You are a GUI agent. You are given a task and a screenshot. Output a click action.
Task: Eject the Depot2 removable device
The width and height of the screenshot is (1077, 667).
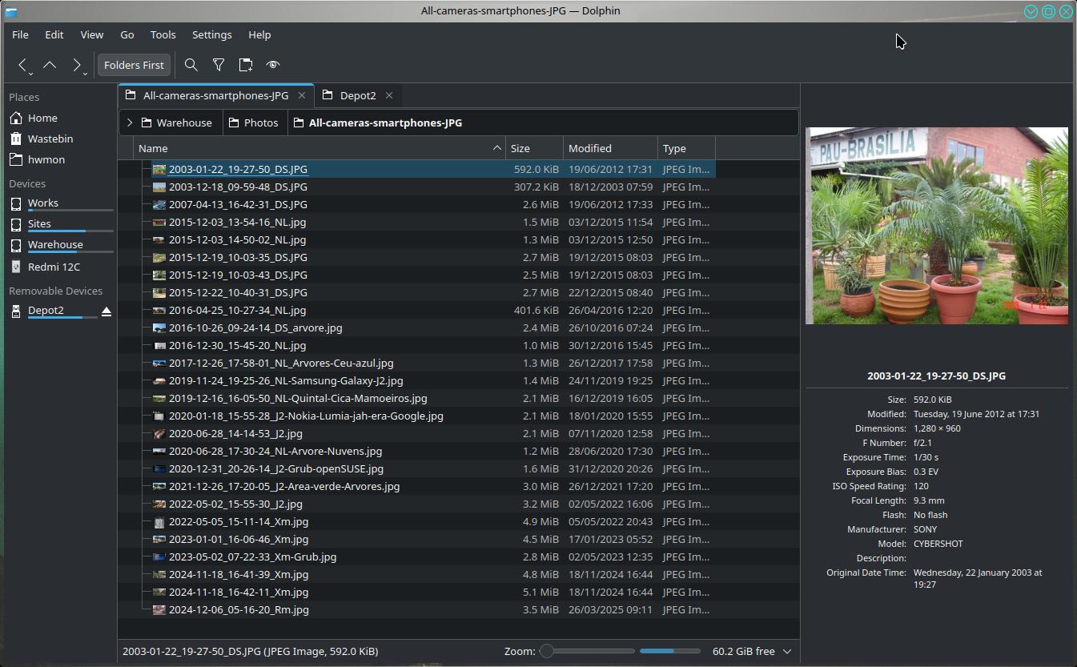[x=106, y=311]
